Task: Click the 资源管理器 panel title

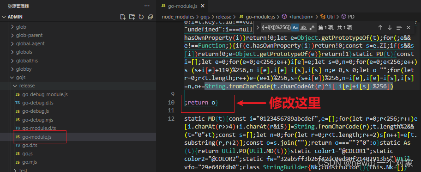Action: 18,6
